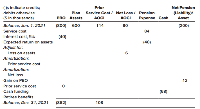Click the PBO column header

[61, 18]
